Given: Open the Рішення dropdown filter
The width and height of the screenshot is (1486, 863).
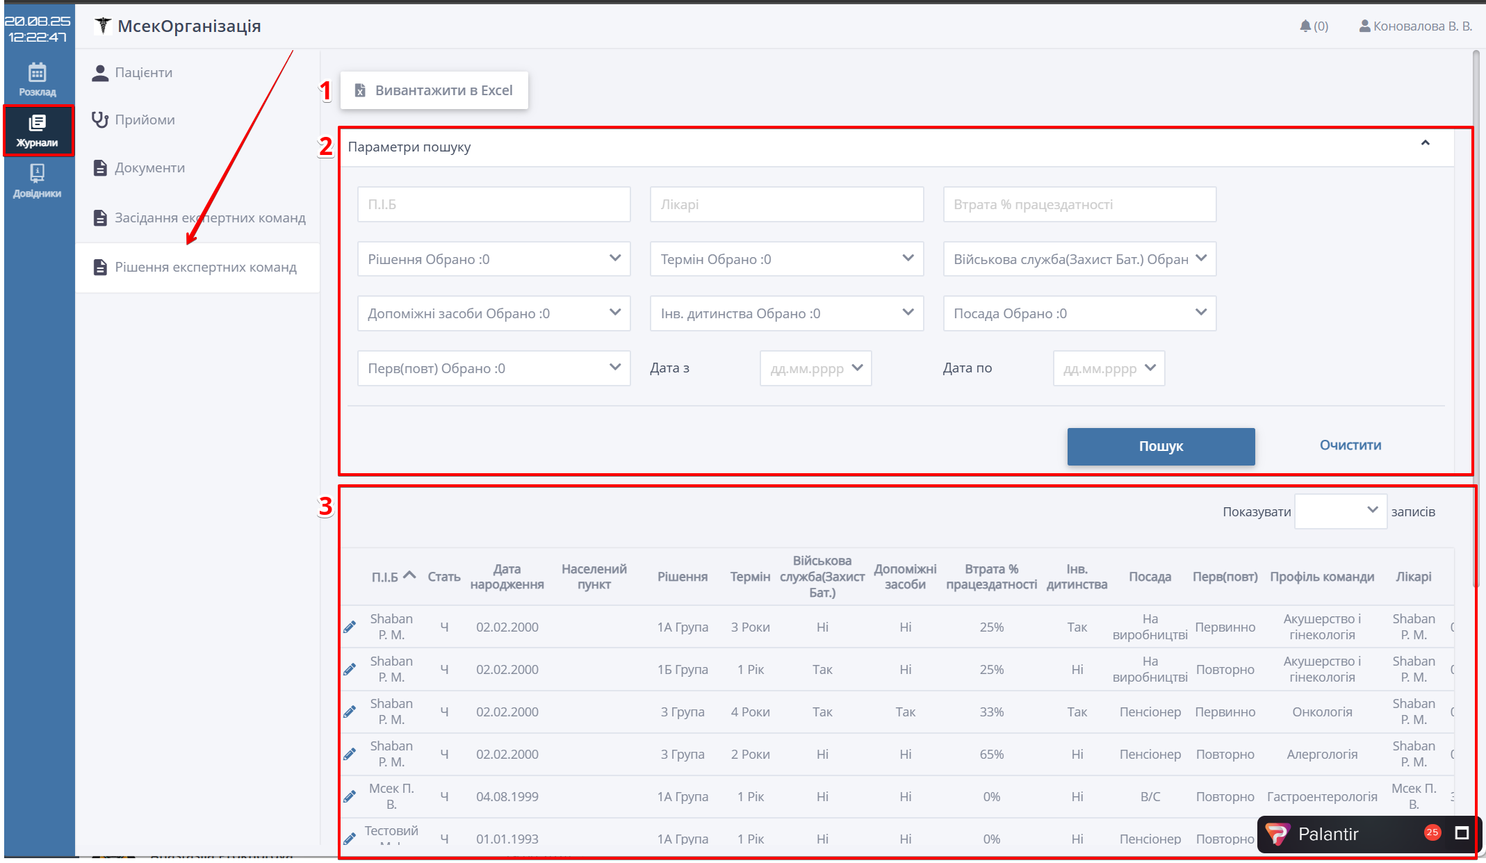Looking at the screenshot, I should point(493,259).
